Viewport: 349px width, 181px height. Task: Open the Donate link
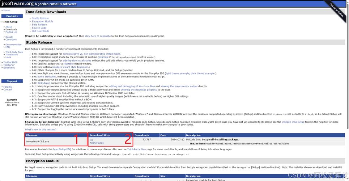click(9, 37)
